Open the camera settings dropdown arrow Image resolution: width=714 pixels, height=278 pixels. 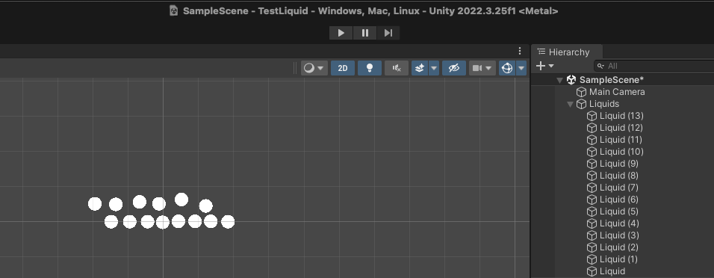click(x=489, y=68)
